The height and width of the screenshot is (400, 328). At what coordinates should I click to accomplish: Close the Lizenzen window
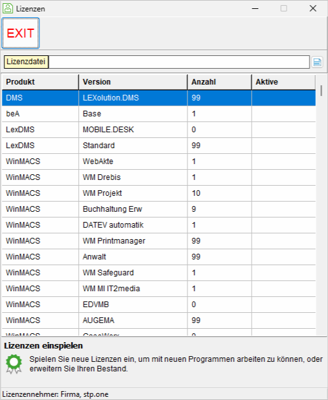(313, 8)
